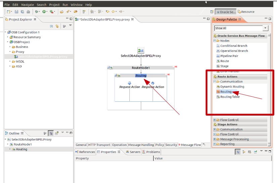Image resolution: width=277 pixels, height=183 pixels.
Task: Click the New wizard toolbar icon
Action: point(8,12)
